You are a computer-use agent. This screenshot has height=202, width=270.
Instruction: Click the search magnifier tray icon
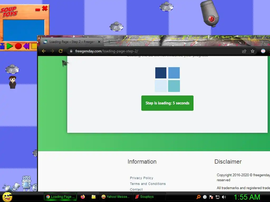(198, 197)
